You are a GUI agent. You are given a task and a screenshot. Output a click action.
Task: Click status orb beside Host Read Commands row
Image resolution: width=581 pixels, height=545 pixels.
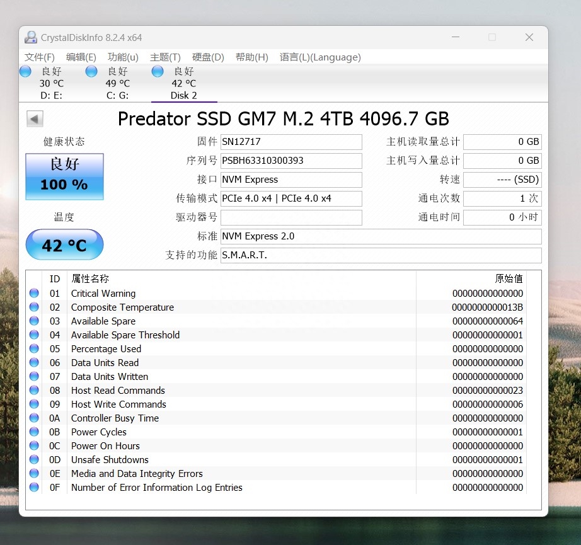pyautogui.click(x=34, y=390)
